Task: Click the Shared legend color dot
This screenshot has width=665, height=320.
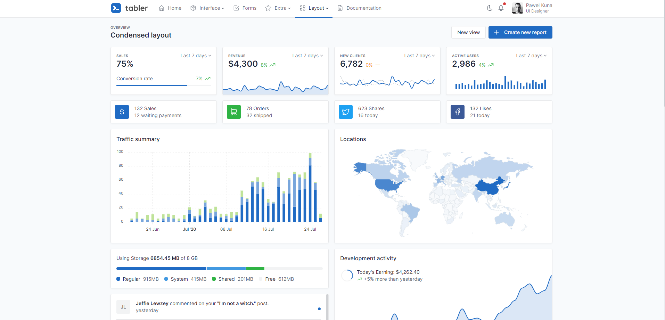Action: point(214,279)
